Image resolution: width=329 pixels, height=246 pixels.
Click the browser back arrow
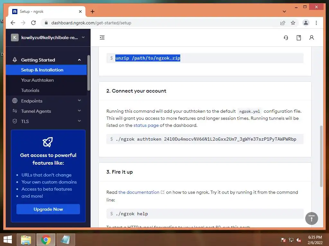click(x=13, y=23)
